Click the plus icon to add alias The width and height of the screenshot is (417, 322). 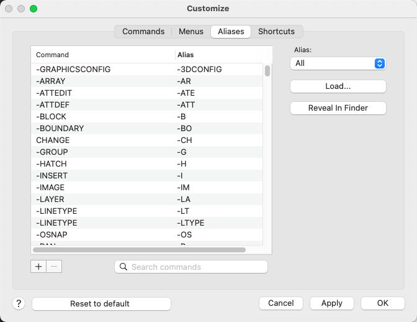click(38, 266)
